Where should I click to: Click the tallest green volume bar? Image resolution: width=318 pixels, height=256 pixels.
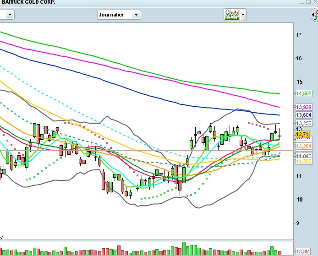184,248
